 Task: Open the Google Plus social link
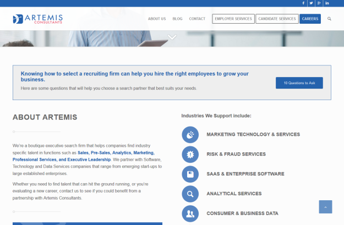pos(319,3)
